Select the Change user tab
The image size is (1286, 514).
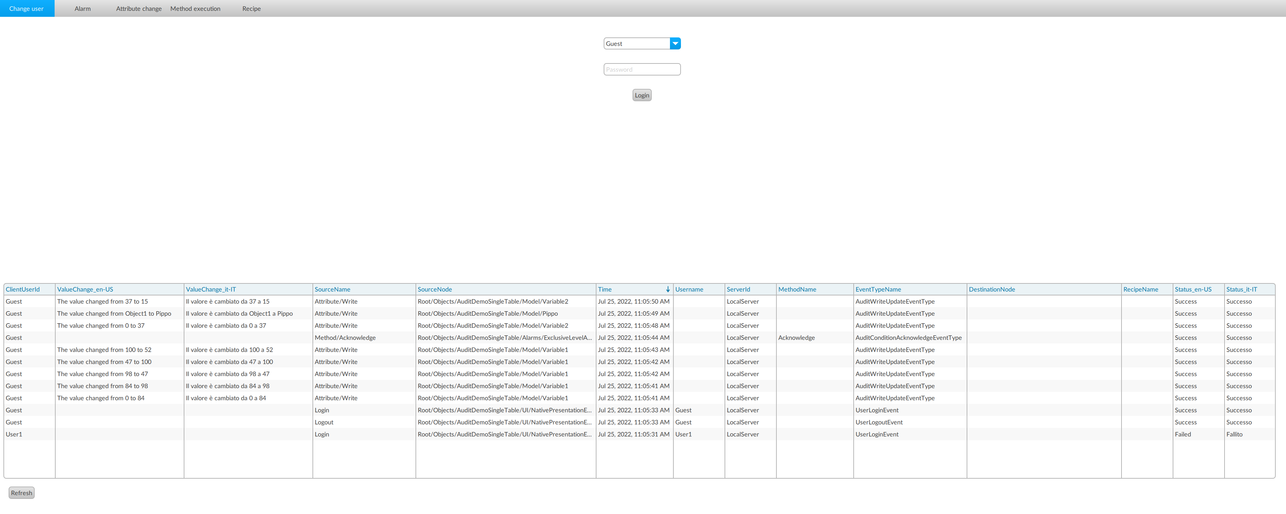click(26, 9)
